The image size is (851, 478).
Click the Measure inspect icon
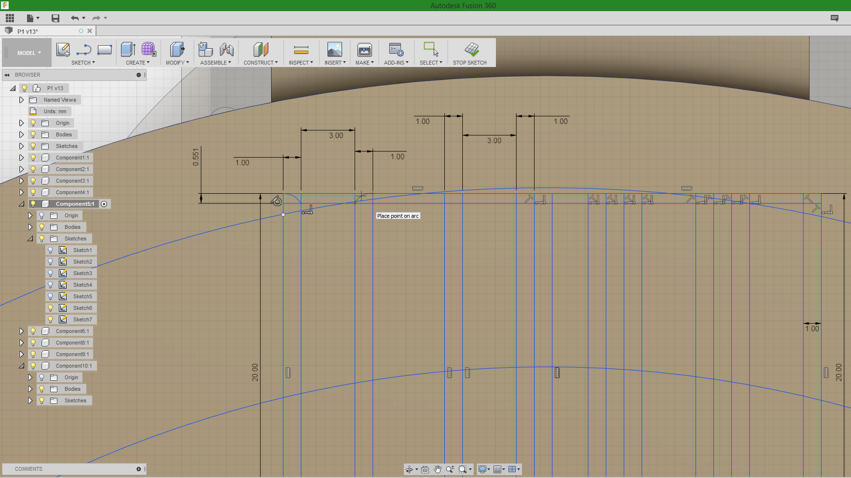pyautogui.click(x=301, y=50)
